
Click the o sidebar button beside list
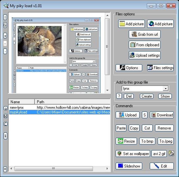[6, 108]
